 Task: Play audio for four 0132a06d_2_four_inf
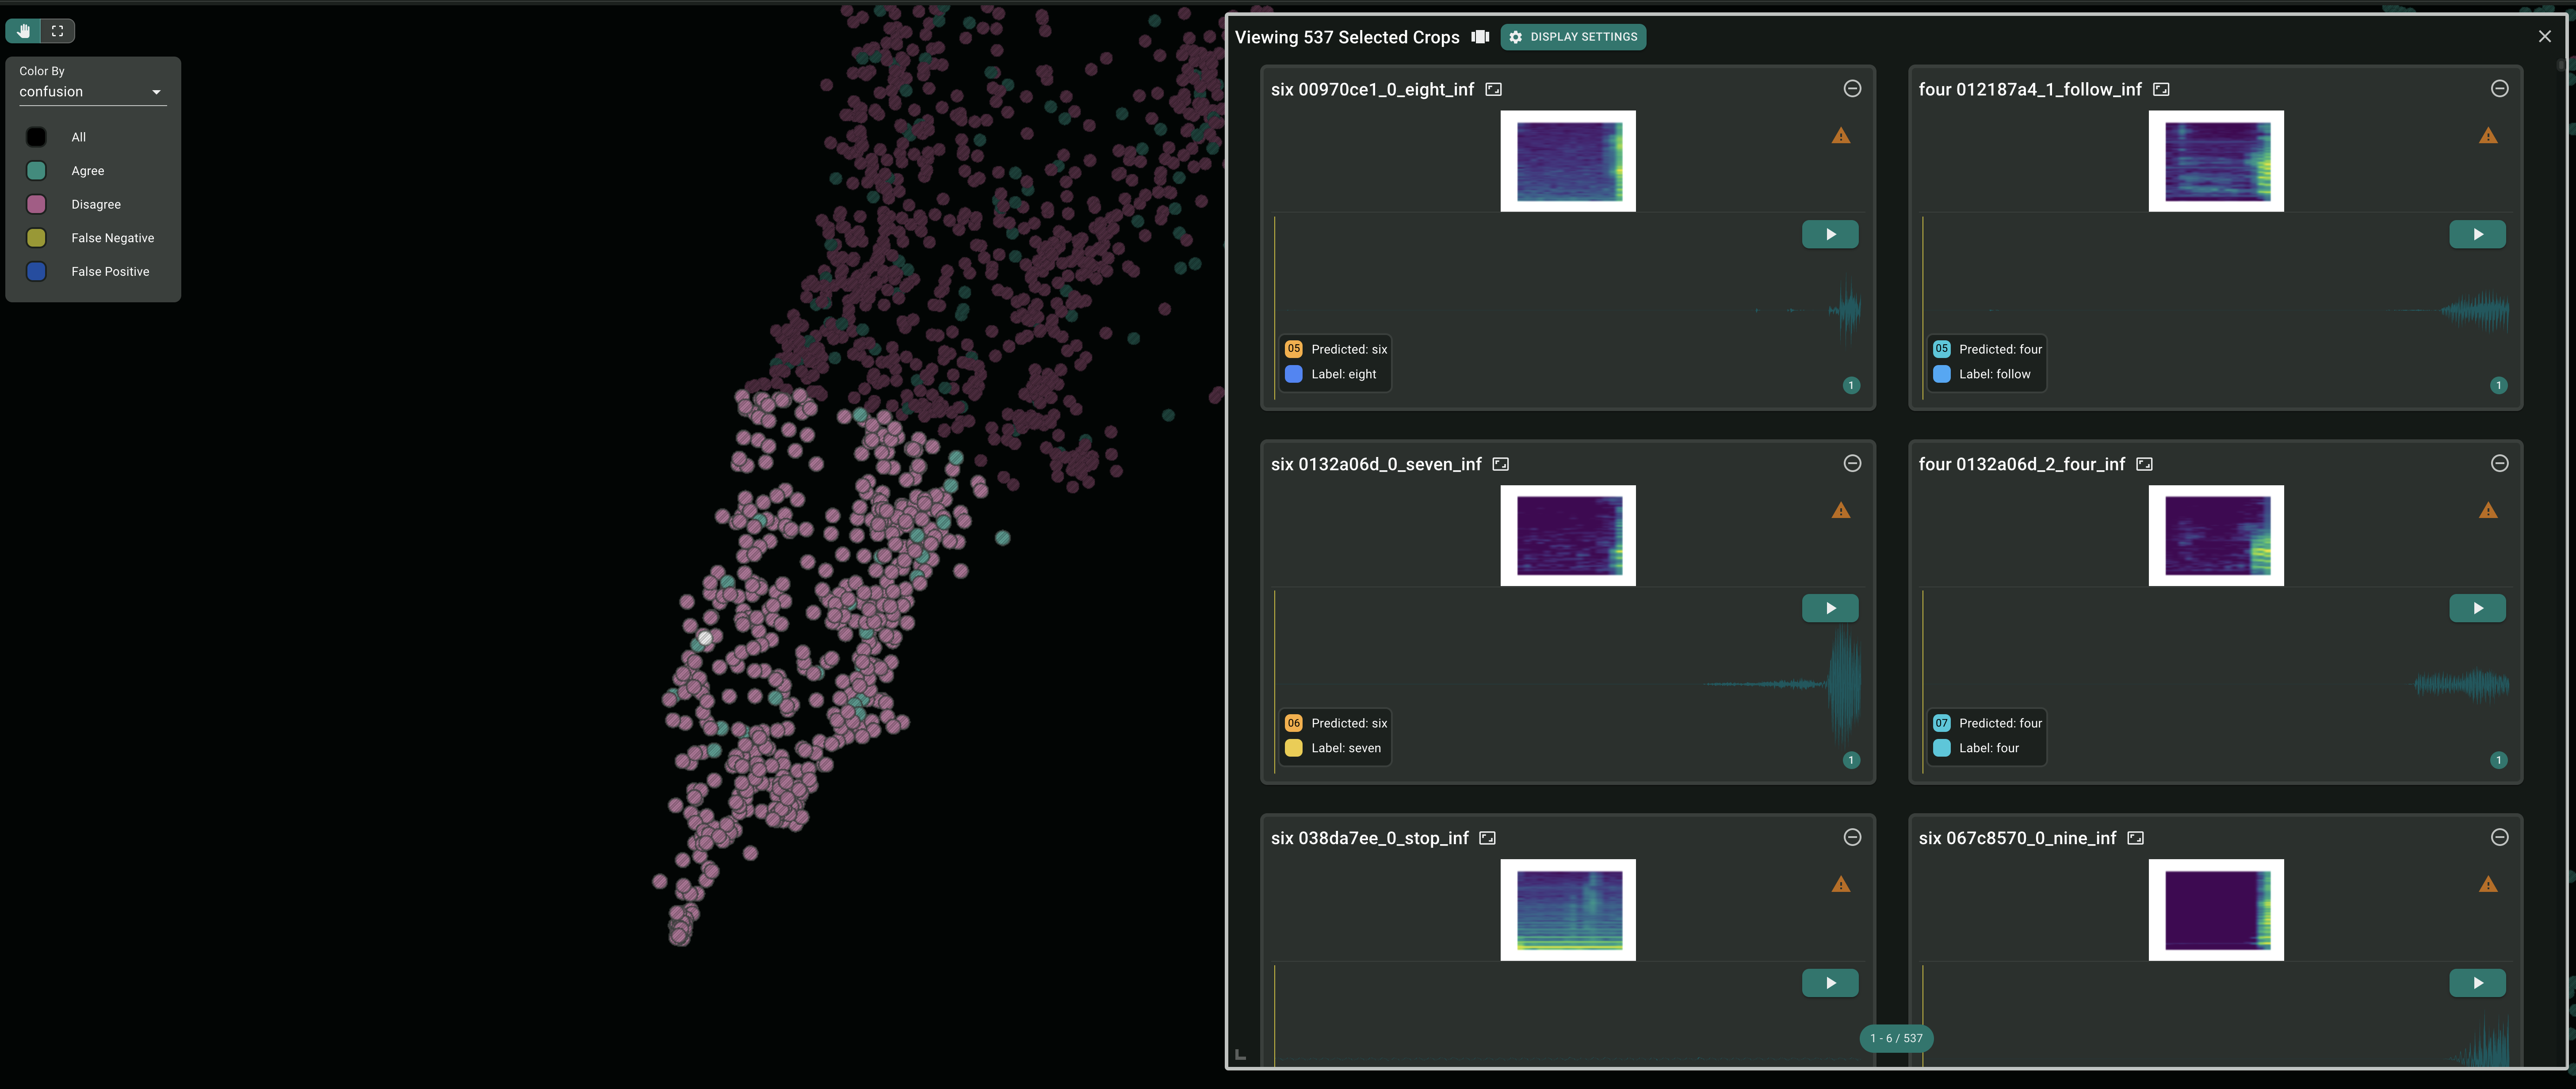(2477, 608)
